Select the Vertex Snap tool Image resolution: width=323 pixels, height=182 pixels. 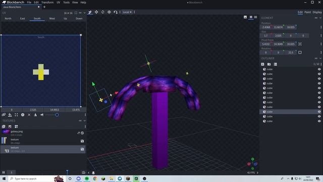coord(116,12)
